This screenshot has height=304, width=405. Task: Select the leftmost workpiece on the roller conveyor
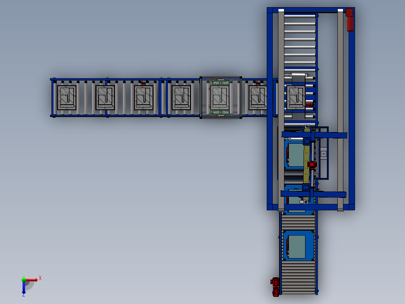point(66,97)
